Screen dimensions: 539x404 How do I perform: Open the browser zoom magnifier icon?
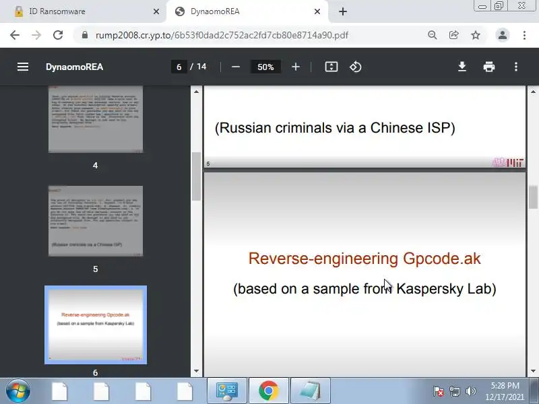tap(432, 35)
